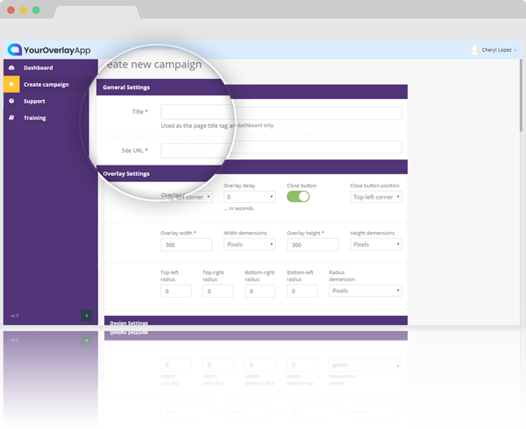Expand the Radius dimension dropdown
Image resolution: width=526 pixels, height=429 pixels.
point(365,291)
